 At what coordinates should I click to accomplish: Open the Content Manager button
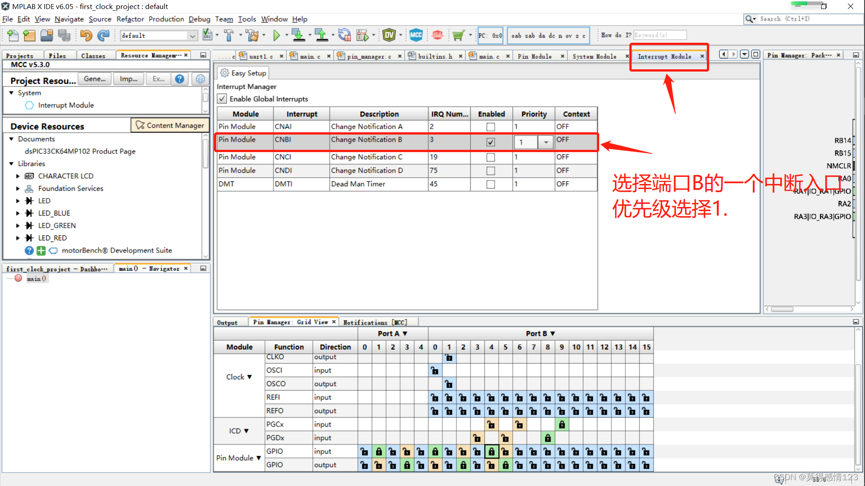[170, 126]
